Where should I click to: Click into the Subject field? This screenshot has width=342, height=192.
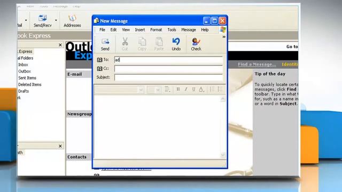tap(168, 77)
